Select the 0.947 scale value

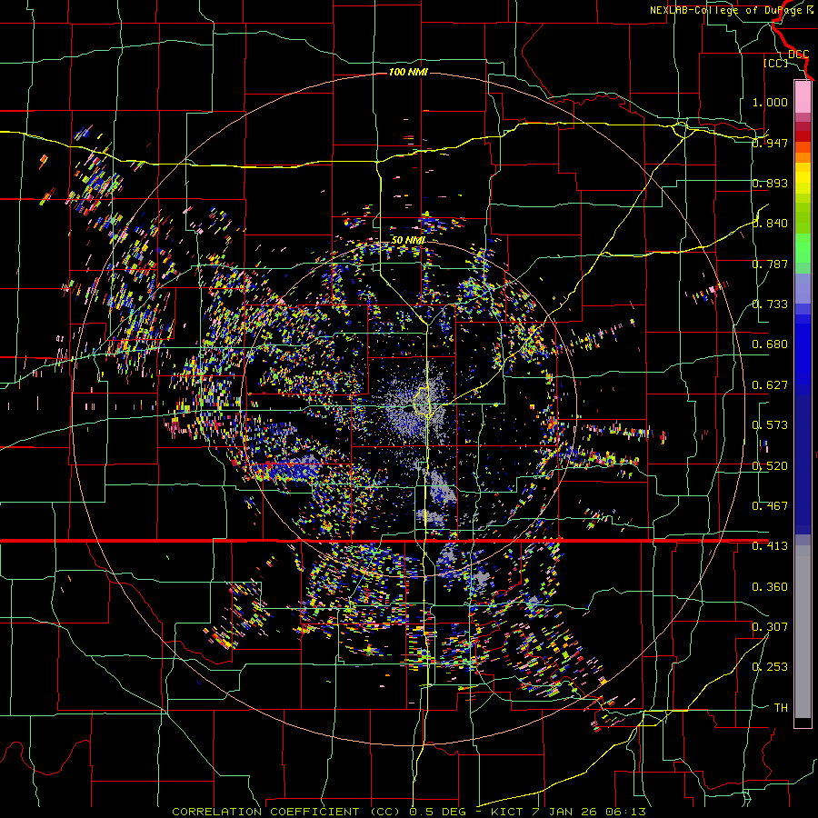pos(770,143)
